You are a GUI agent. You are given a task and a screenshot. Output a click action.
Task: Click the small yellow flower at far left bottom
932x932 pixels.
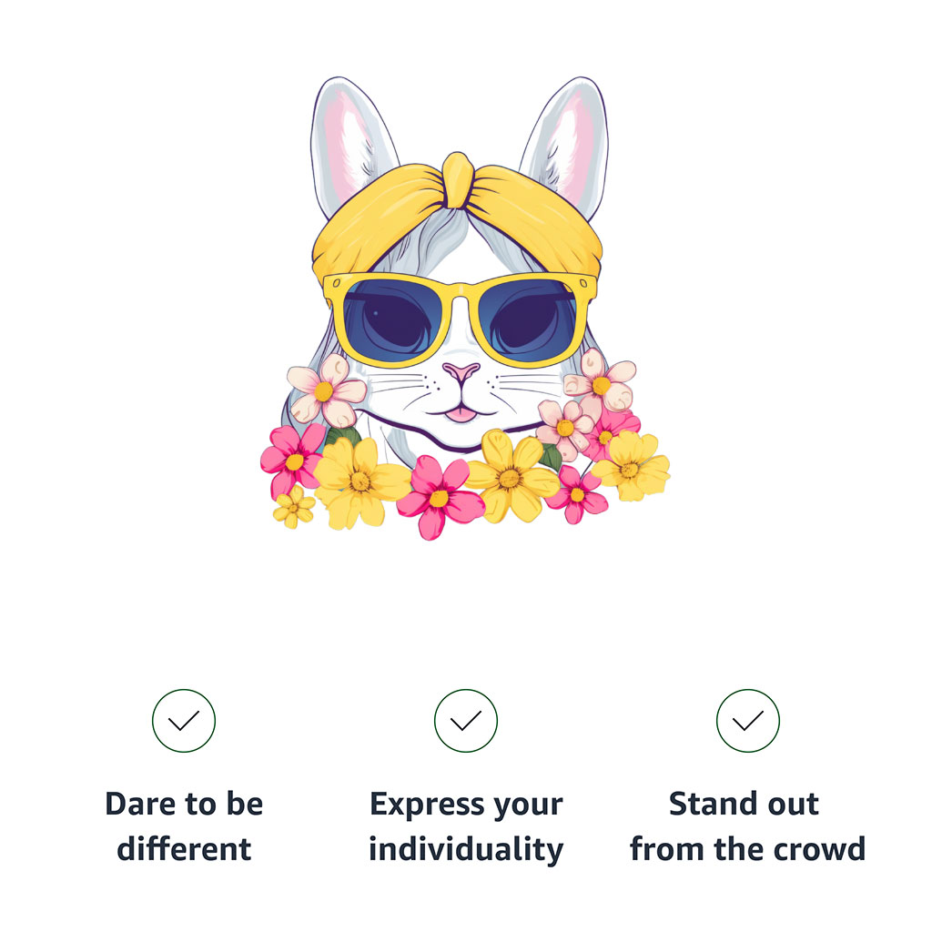point(294,507)
